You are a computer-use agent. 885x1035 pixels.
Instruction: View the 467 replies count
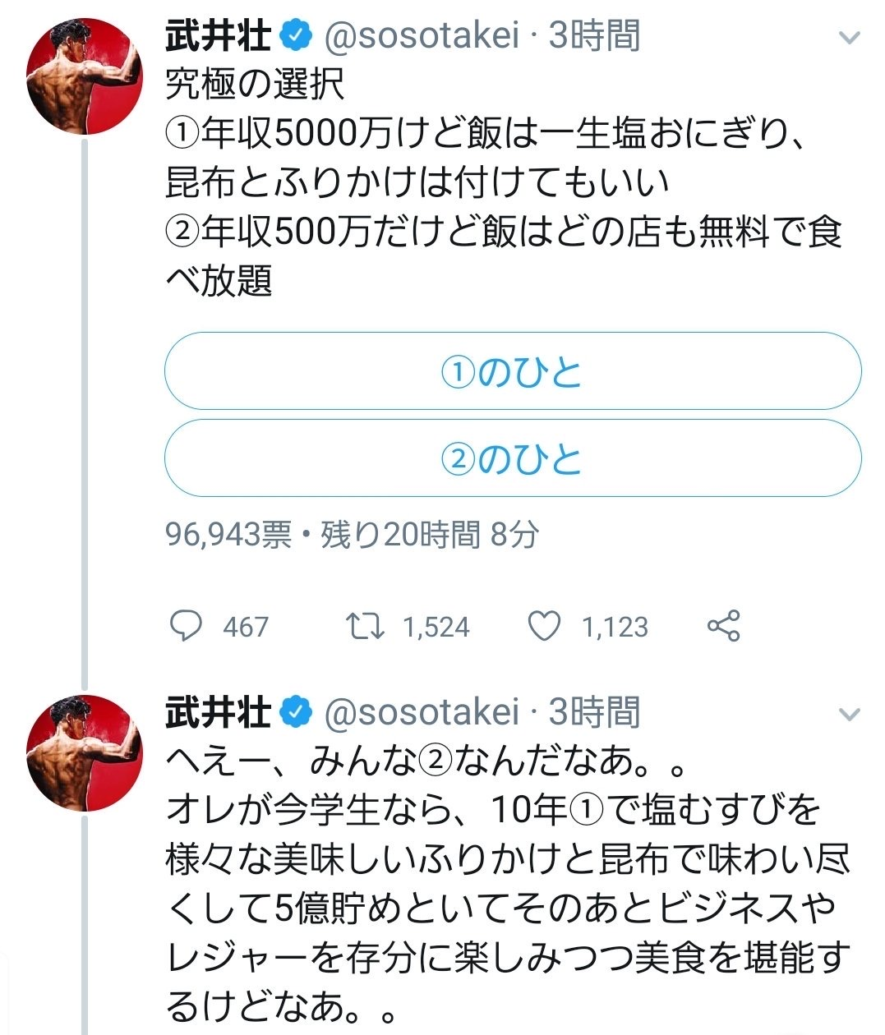tap(246, 628)
